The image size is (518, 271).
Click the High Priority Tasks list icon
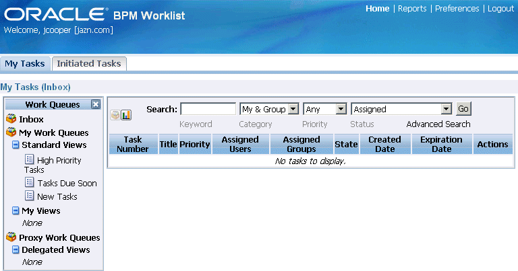click(x=30, y=159)
